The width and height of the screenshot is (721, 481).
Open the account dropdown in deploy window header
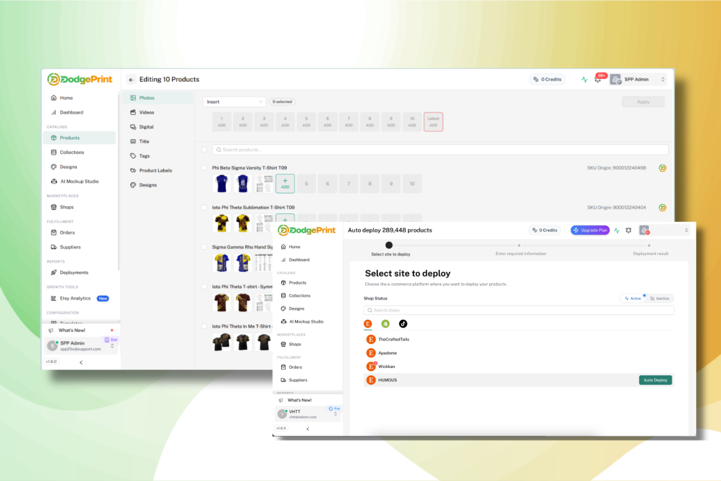[665, 230]
